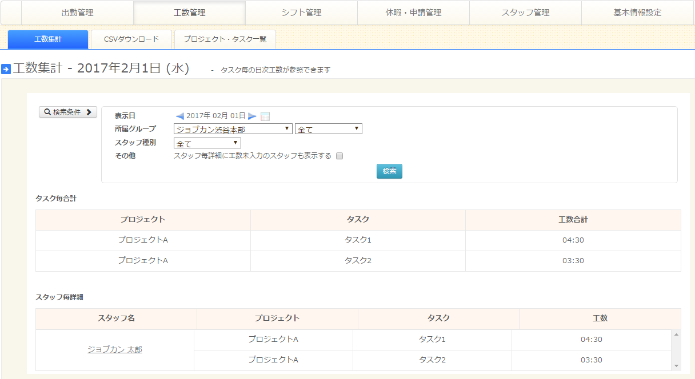Open the 出勤管理 menu tab
The width and height of the screenshot is (695, 379).
point(77,13)
